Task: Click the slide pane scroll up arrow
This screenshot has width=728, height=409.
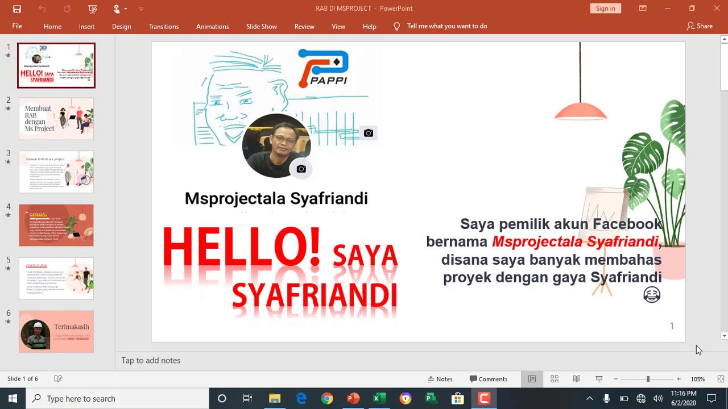Action: 724,39
